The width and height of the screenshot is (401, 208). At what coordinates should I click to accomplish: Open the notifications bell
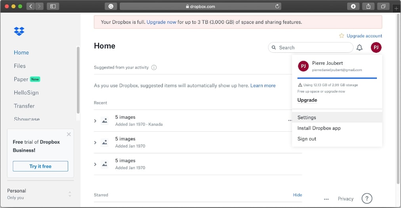[359, 48]
